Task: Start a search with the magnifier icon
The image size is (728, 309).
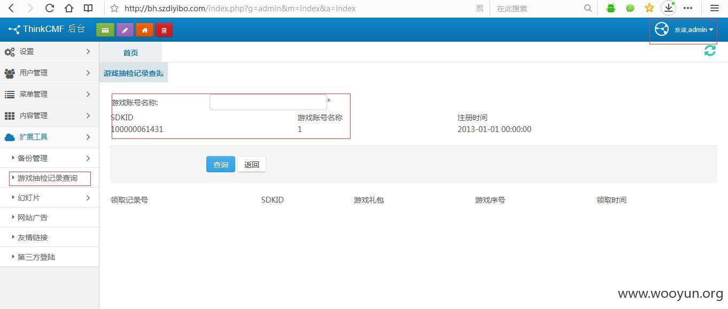Action: 588,8
